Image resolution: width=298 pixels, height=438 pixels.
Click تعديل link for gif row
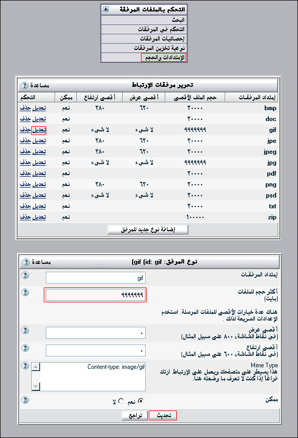pos(39,130)
